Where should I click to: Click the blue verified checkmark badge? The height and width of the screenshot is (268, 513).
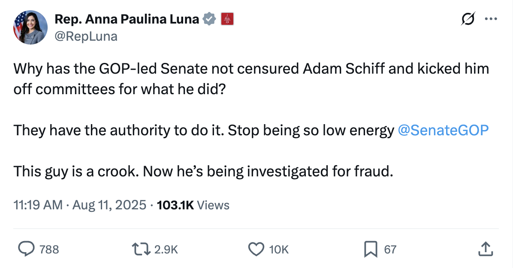click(x=209, y=19)
